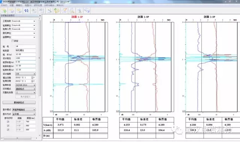This screenshot has height=142, width=240.
Task: Uncheck print checkbox for profile 1-2P
Action: click(x=8, y=122)
